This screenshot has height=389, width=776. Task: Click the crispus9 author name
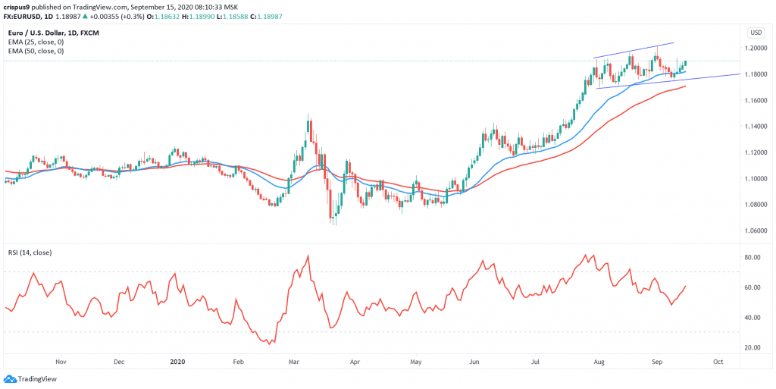[x=17, y=6]
